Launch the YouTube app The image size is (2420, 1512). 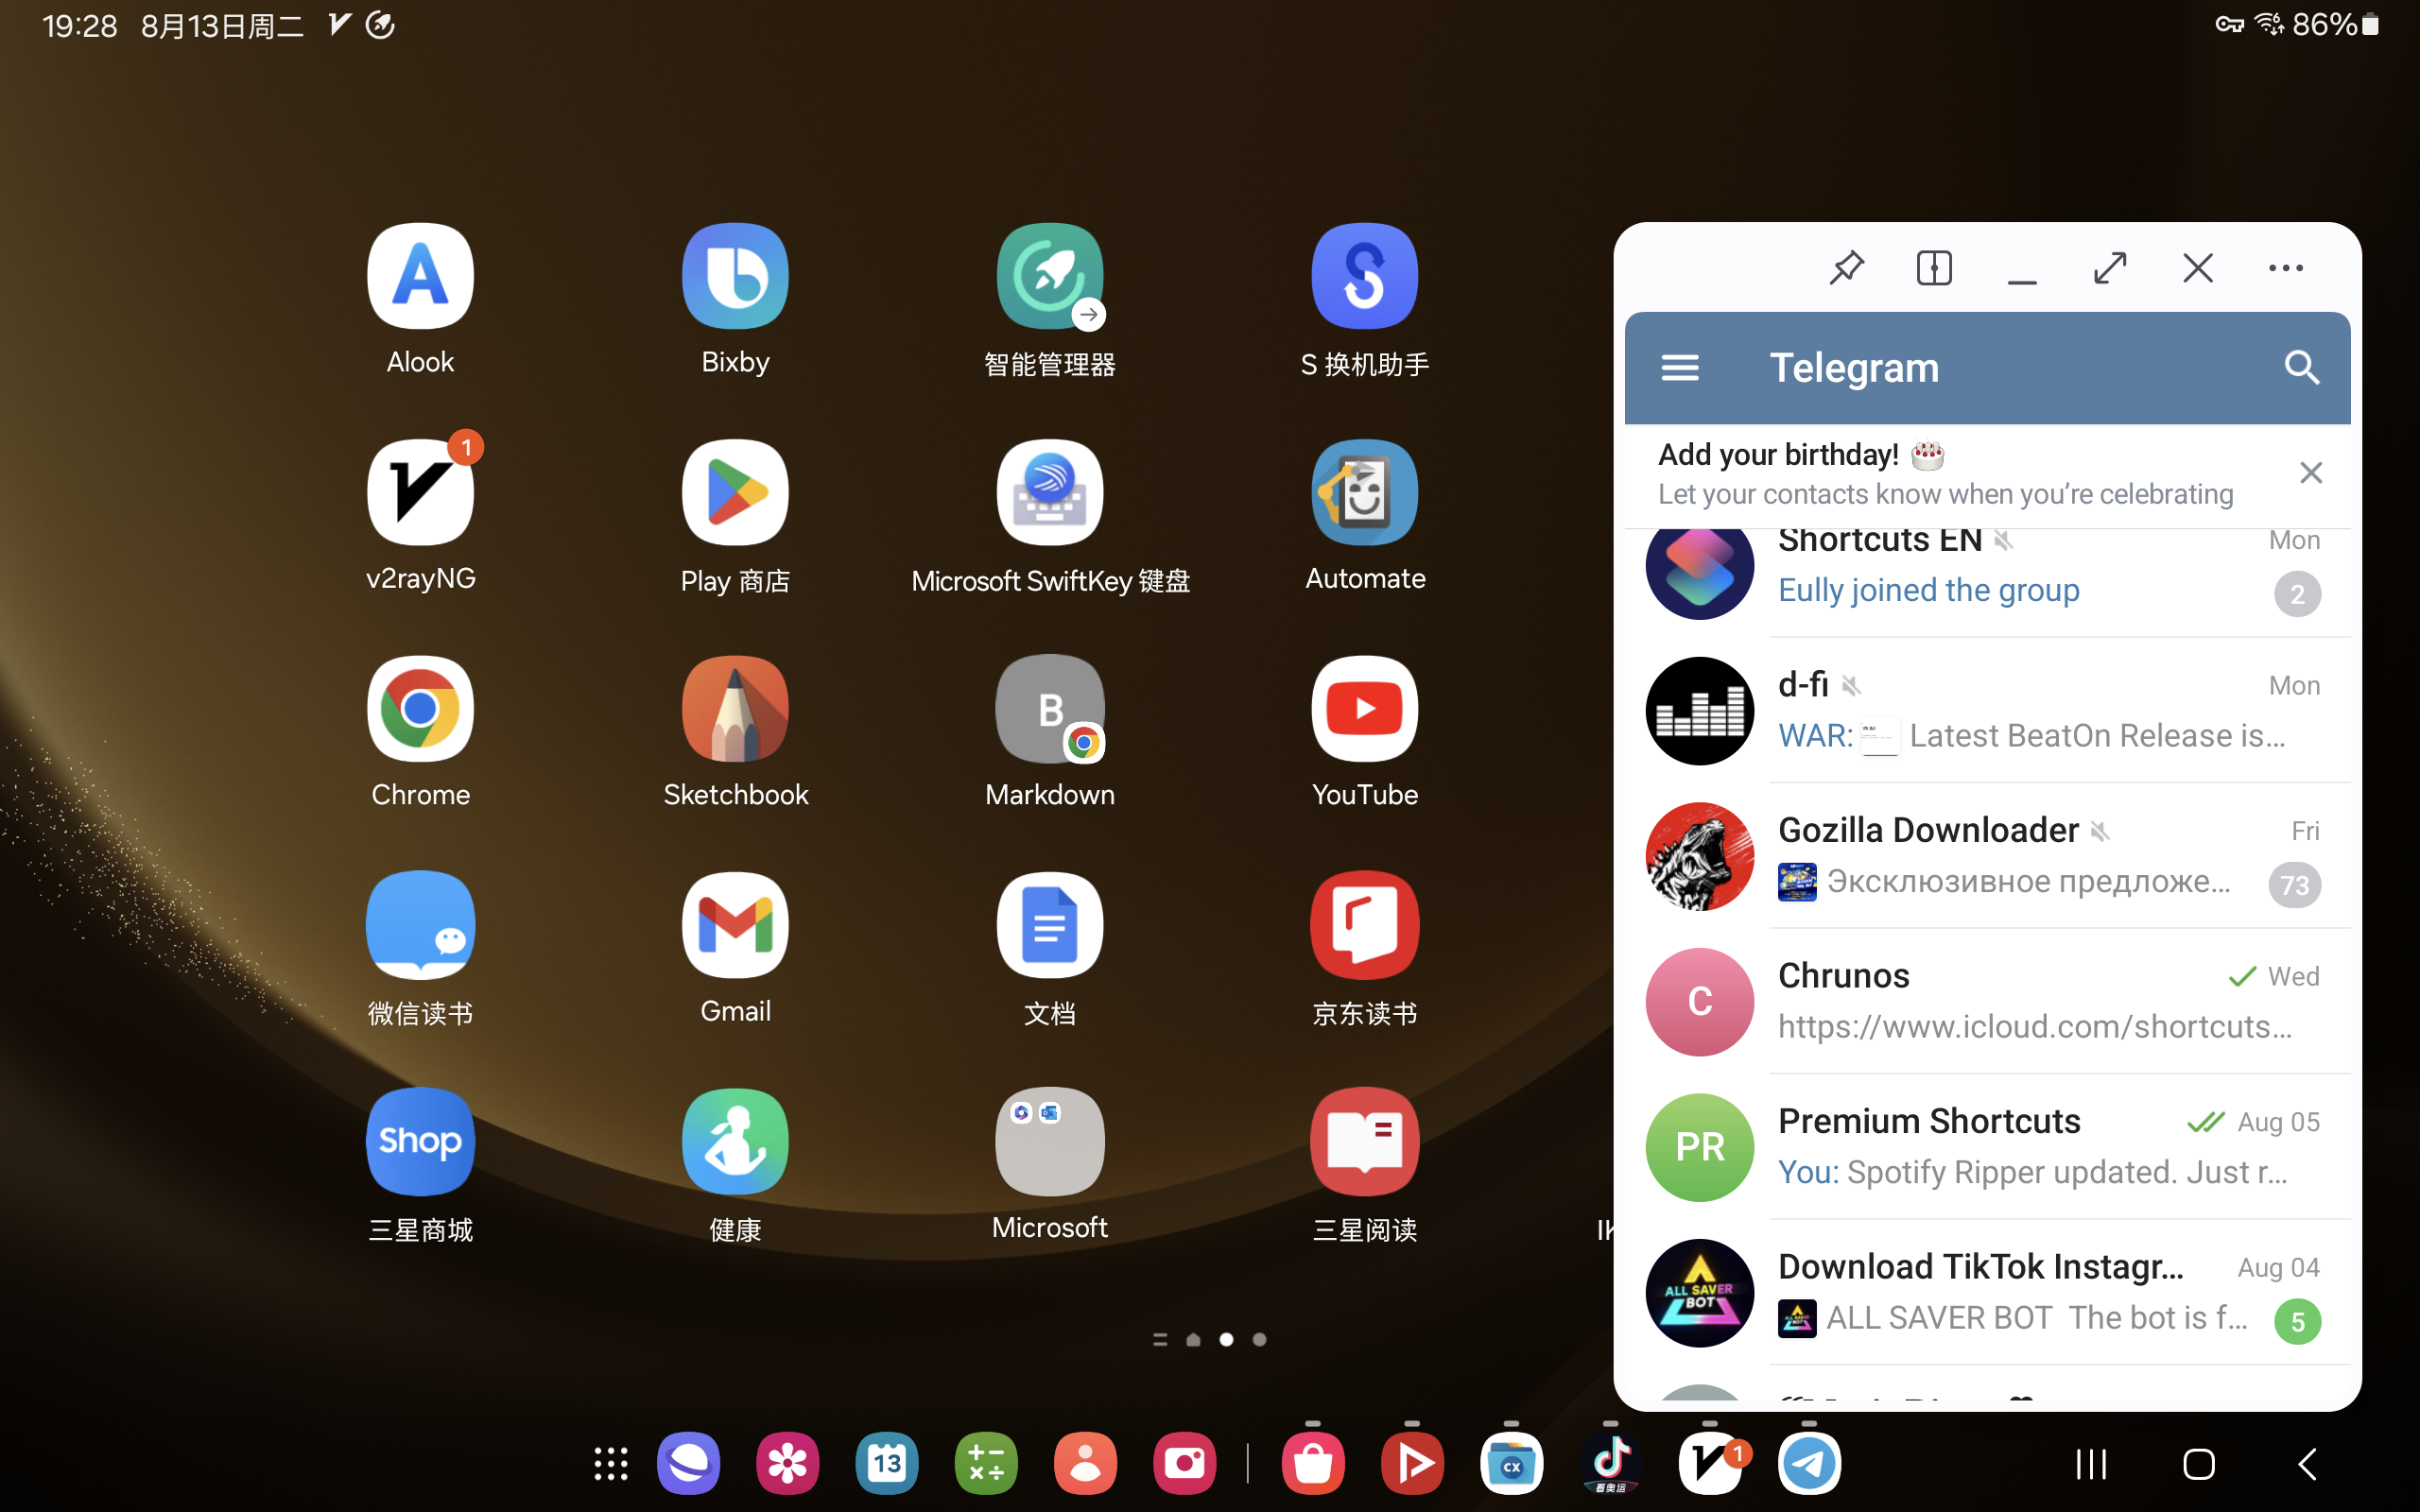[1363, 709]
